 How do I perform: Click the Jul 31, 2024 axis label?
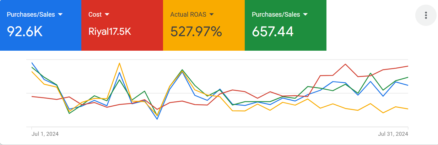[393, 134]
